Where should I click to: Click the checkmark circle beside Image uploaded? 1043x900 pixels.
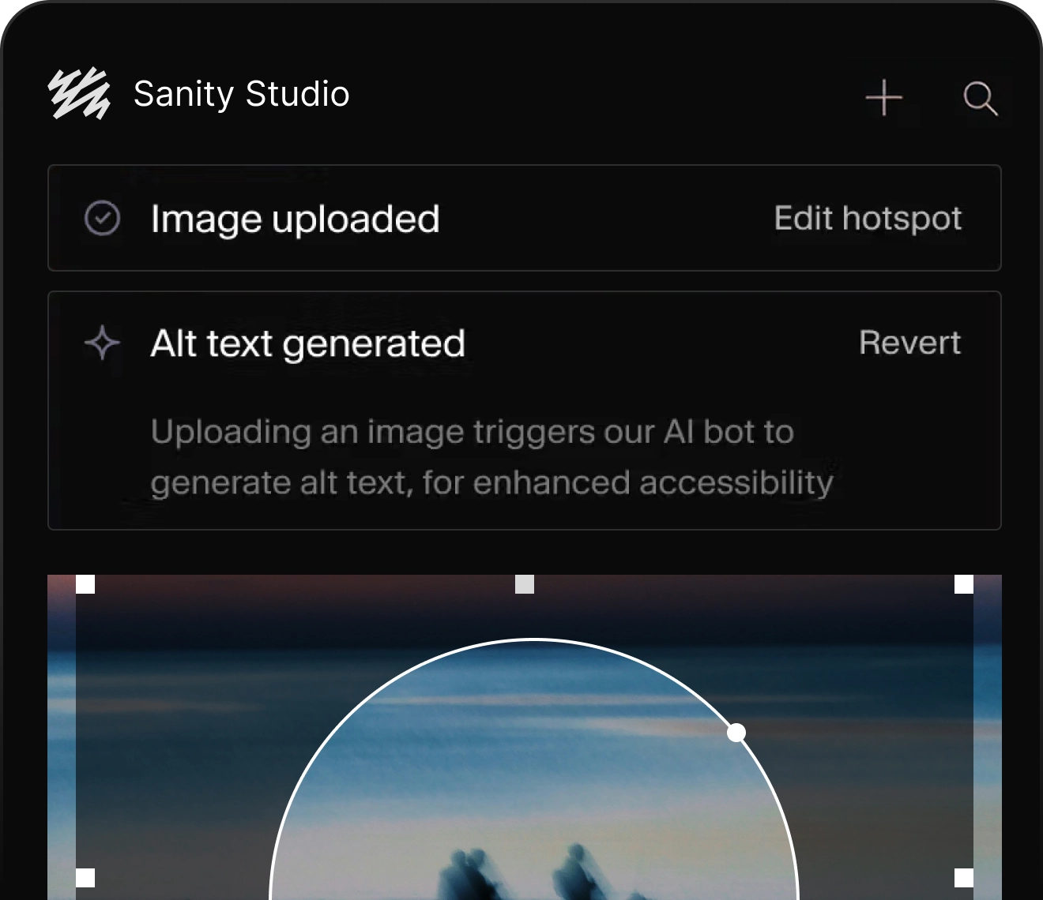click(x=102, y=218)
